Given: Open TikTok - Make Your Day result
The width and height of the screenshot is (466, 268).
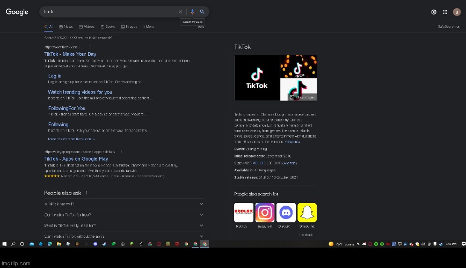Looking at the screenshot, I should [x=70, y=54].
